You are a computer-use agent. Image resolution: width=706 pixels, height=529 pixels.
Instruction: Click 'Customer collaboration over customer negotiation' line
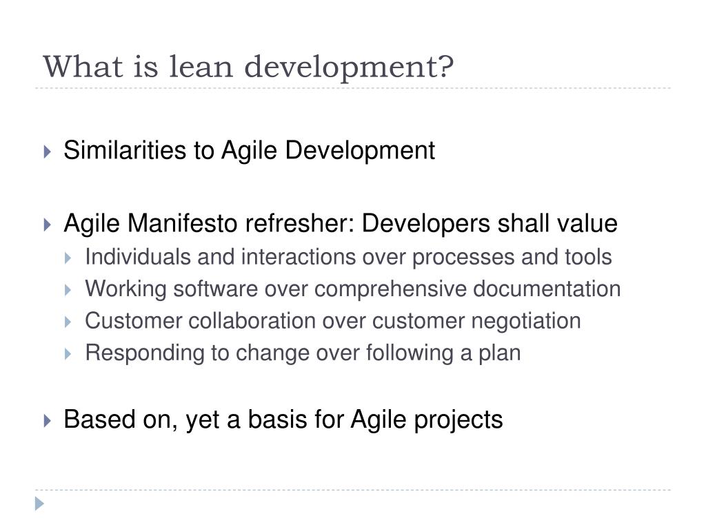333,321
